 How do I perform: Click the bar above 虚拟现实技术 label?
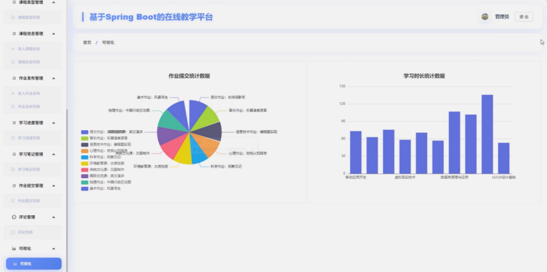pos(405,156)
